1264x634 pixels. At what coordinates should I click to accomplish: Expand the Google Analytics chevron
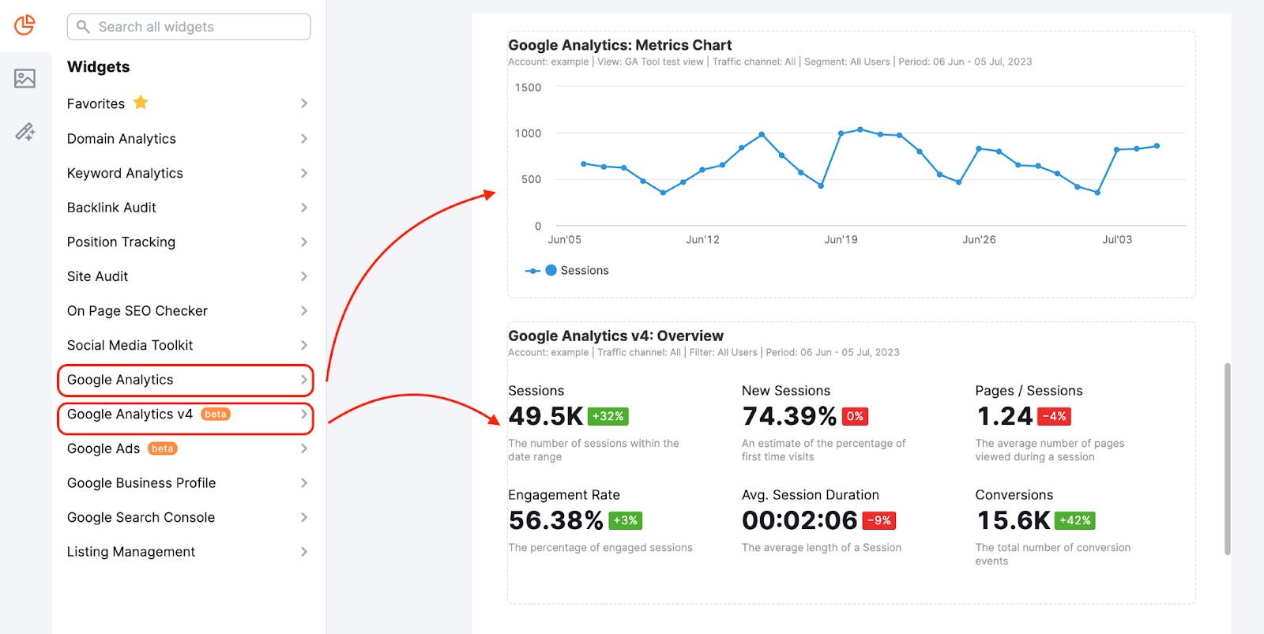[x=304, y=380]
